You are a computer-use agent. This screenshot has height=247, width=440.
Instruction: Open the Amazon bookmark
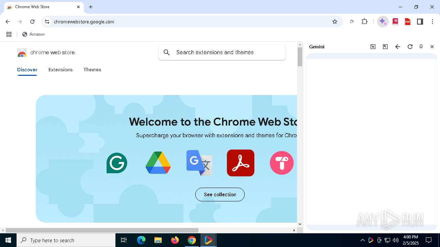[x=33, y=34]
